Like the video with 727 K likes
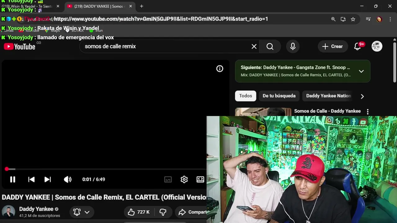This screenshot has height=223, width=397. [x=139, y=212]
